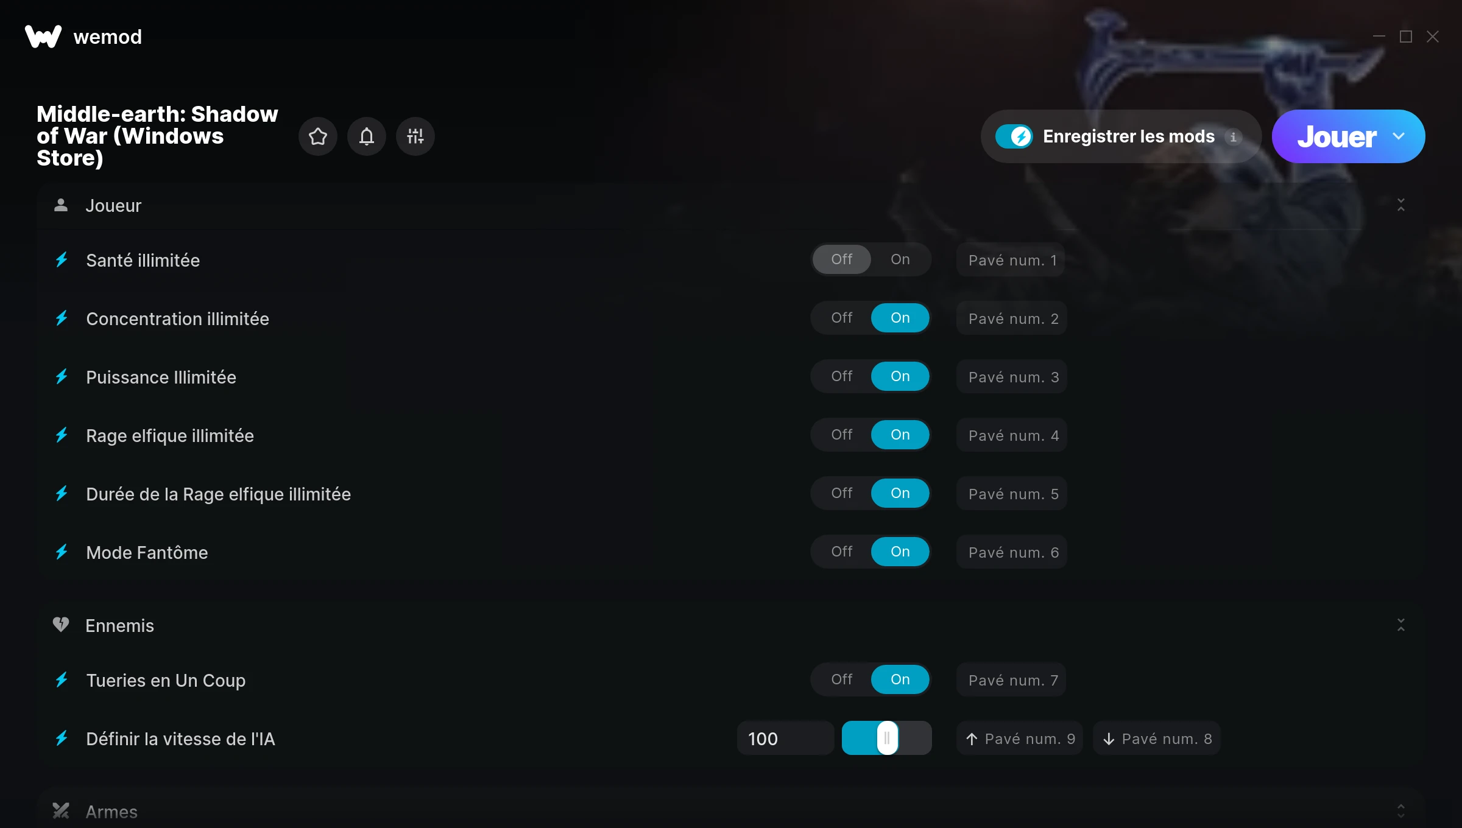Open notifications bell icon

pos(366,136)
